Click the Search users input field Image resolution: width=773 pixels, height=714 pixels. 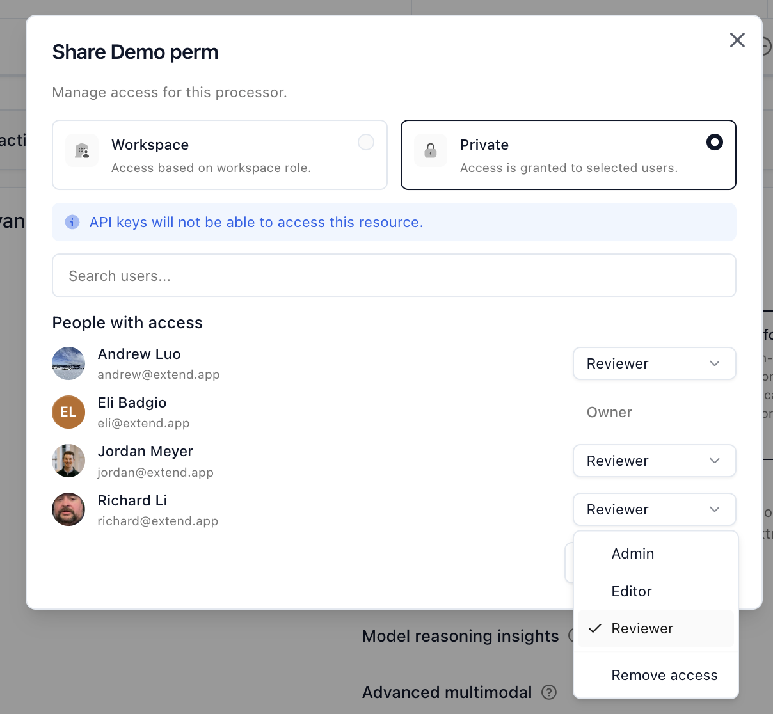(394, 276)
